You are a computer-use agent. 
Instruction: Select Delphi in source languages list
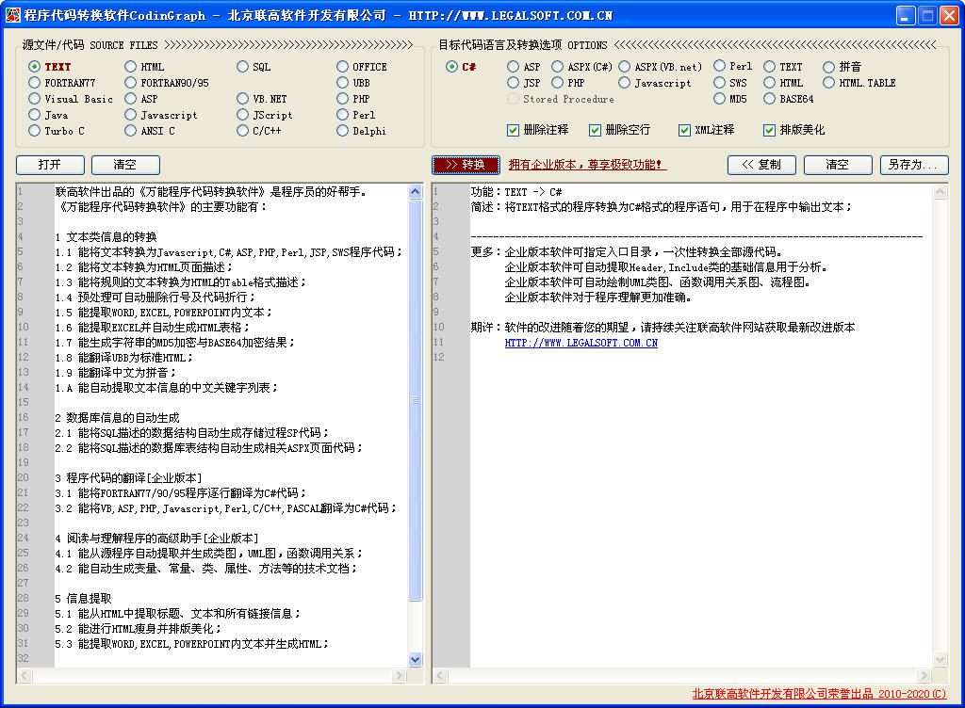341,131
